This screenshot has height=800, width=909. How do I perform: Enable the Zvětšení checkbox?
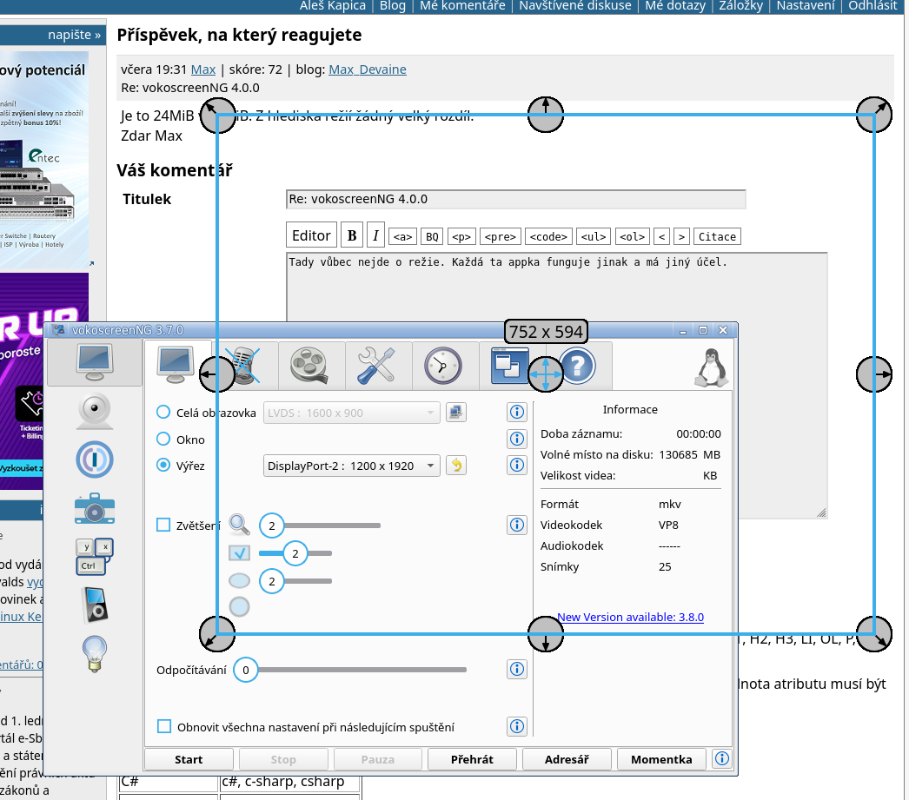163,525
